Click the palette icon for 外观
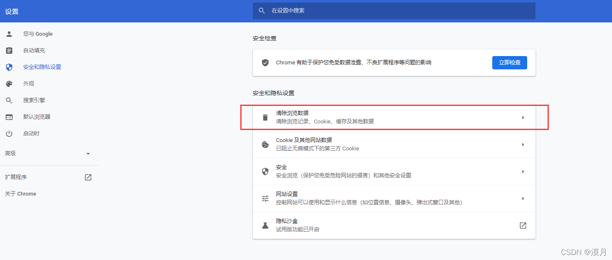Viewport: 612px width, 260px height. tap(9, 84)
